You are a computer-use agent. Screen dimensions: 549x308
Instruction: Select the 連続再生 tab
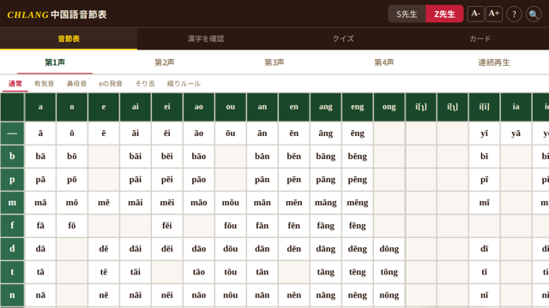coord(494,62)
